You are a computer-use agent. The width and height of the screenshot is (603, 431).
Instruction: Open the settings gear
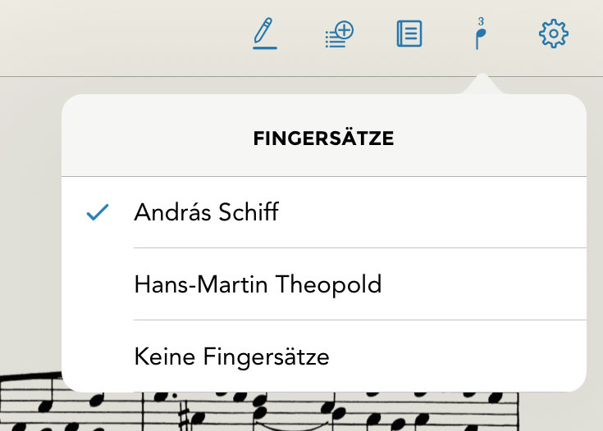point(554,34)
